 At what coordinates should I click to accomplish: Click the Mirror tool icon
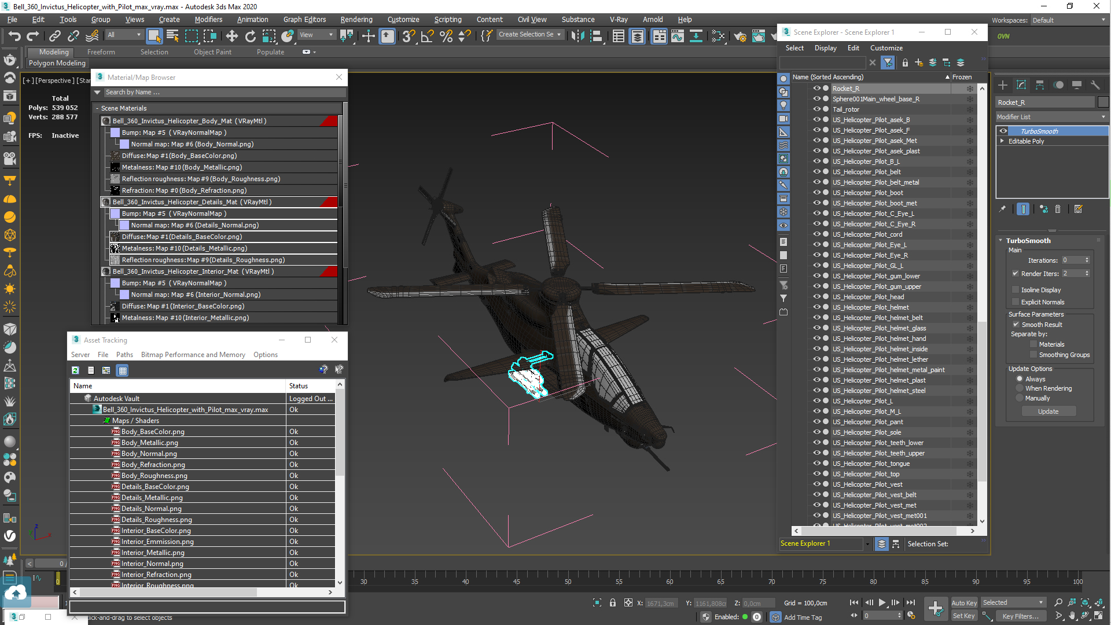[x=577, y=36]
